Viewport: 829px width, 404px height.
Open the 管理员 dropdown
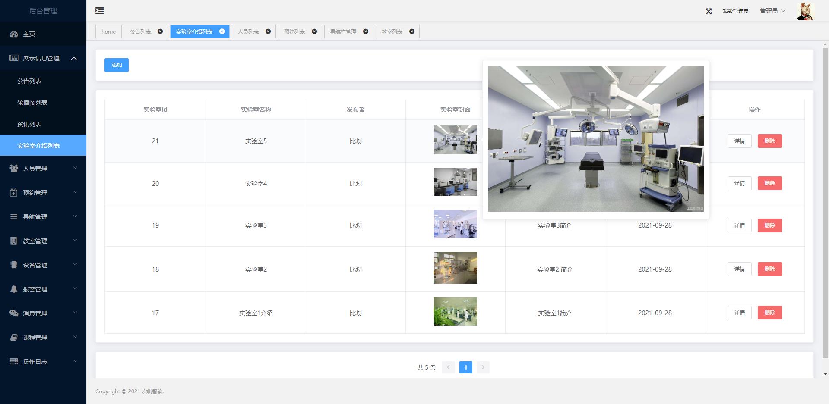[772, 11]
